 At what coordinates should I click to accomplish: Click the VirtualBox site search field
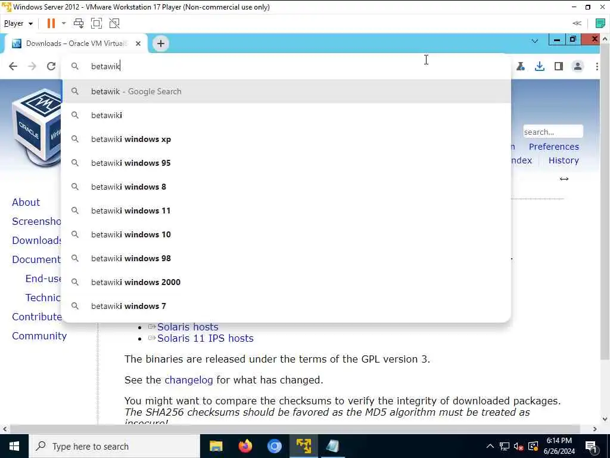[553, 132]
